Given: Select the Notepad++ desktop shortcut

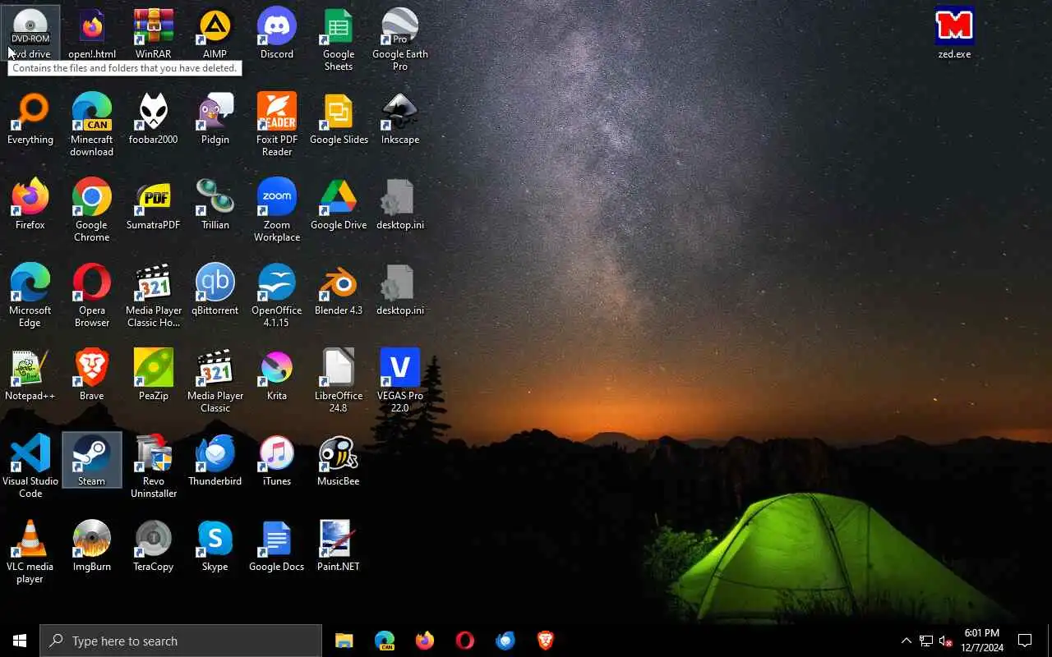Looking at the screenshot, I should click(30, 375).
